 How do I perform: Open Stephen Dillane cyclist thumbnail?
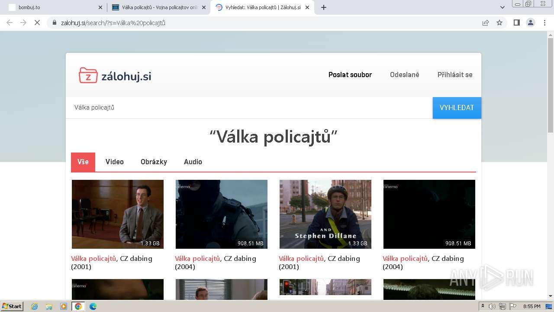point(325,214)
